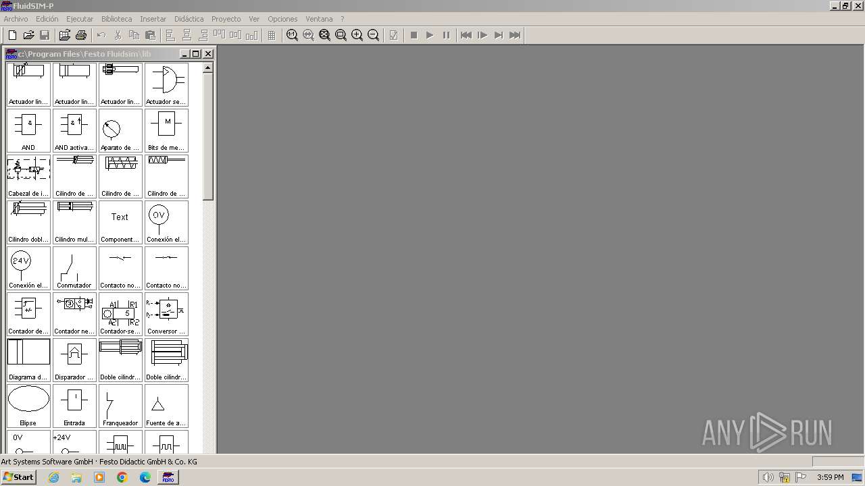Screen dimensions: 865x486
Task: Open the Ventana menu
Action: [319, 19]
